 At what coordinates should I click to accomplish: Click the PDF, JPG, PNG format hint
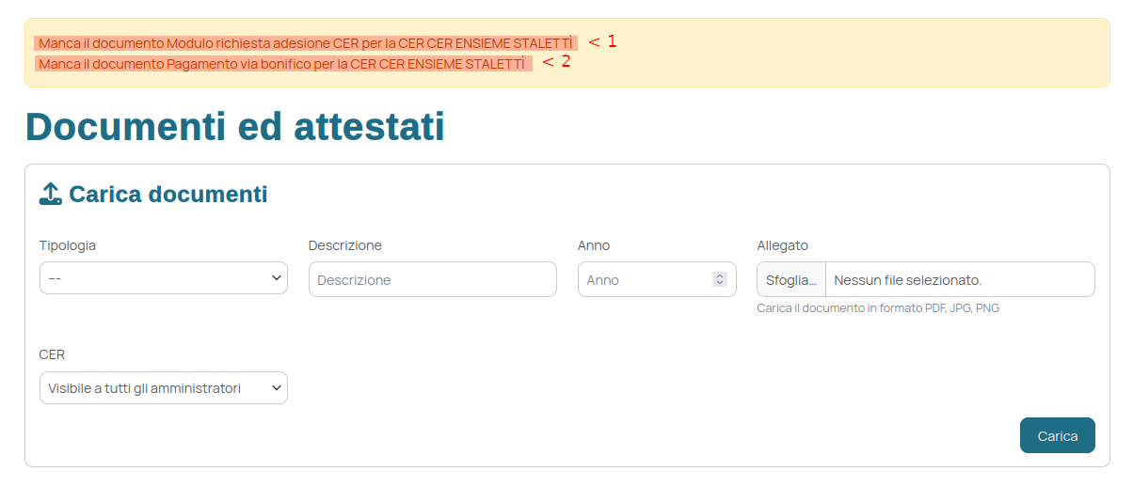[878, 307]
